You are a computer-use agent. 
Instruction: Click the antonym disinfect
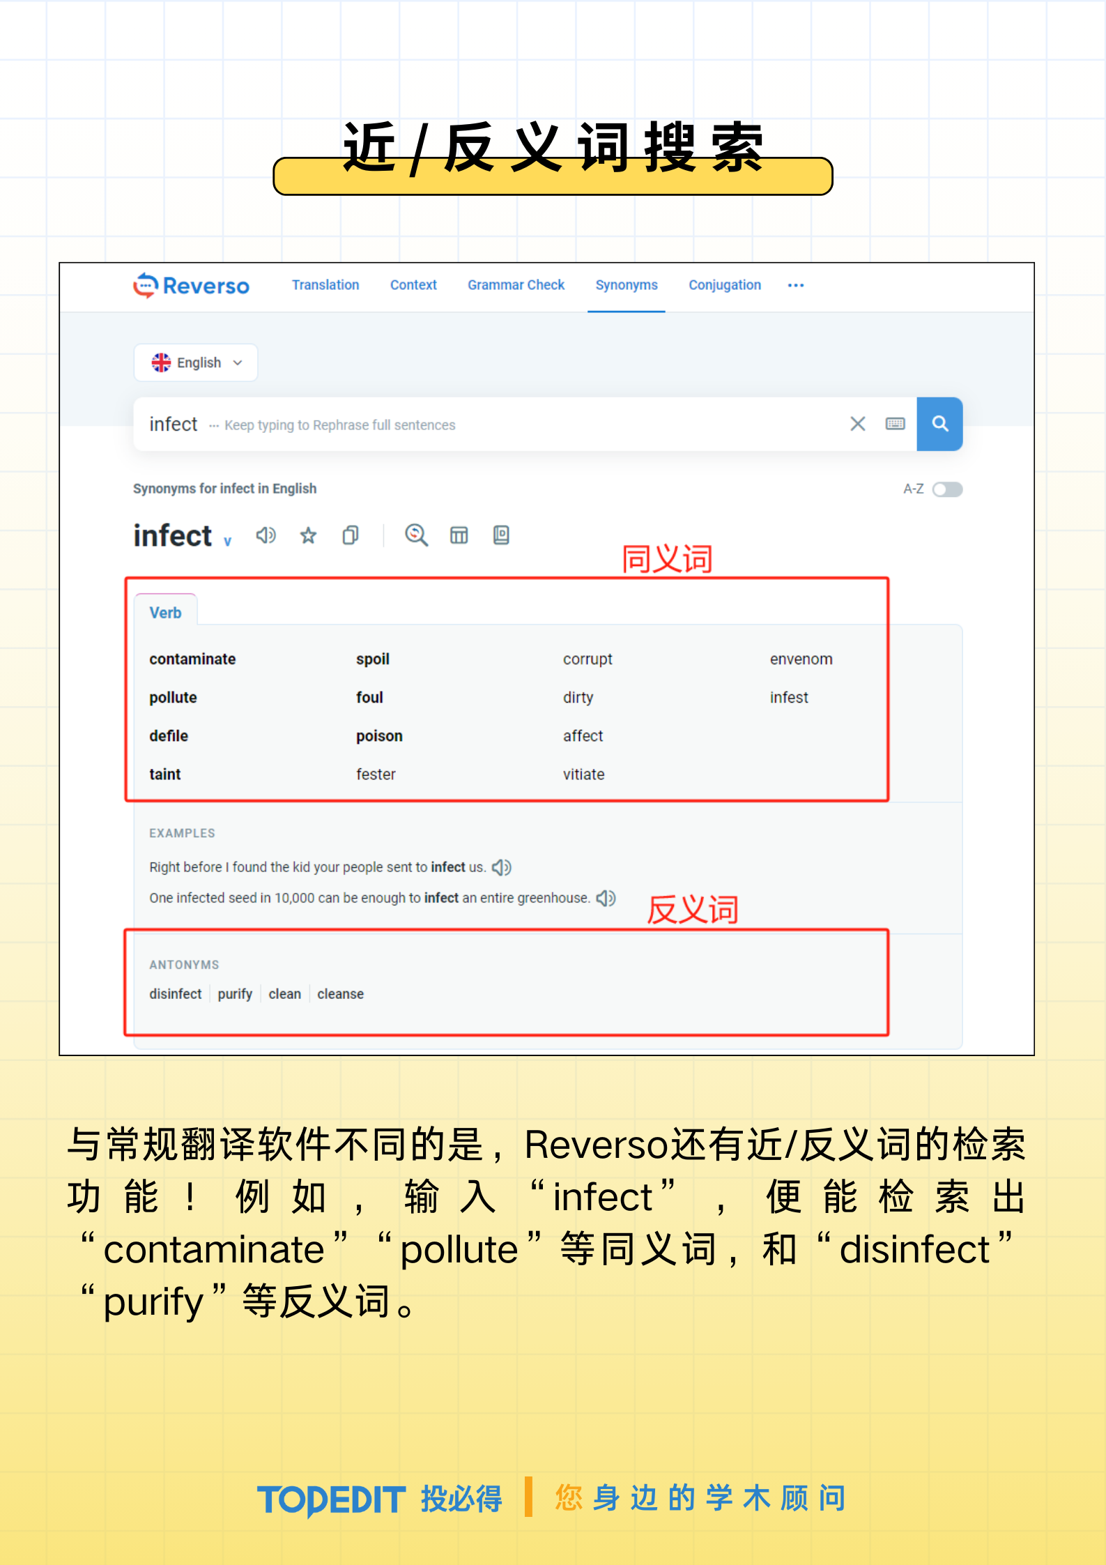(x=175, y=994)
